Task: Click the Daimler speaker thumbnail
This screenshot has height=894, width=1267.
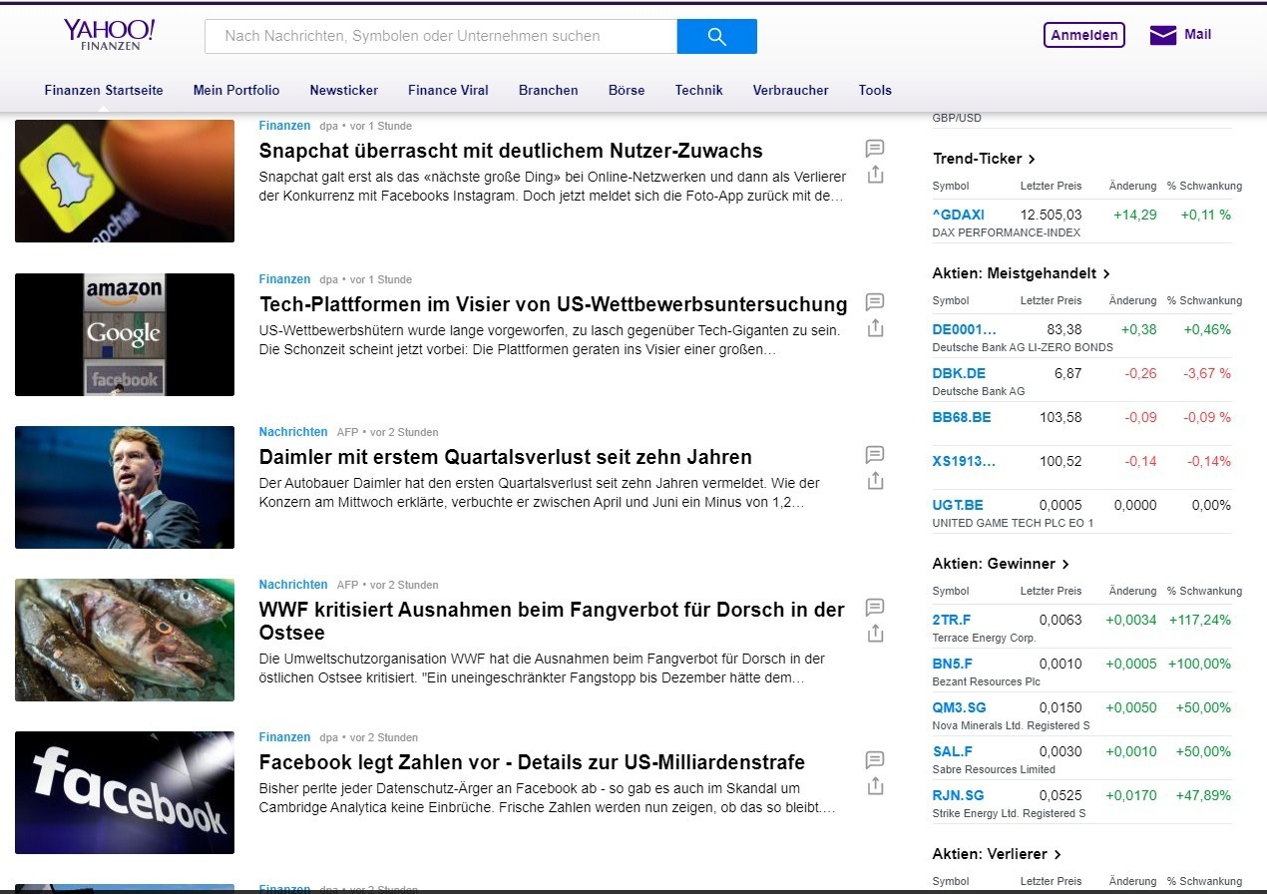Action: tap(125, 487)
